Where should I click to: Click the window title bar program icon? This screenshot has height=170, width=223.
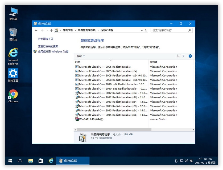35,24
